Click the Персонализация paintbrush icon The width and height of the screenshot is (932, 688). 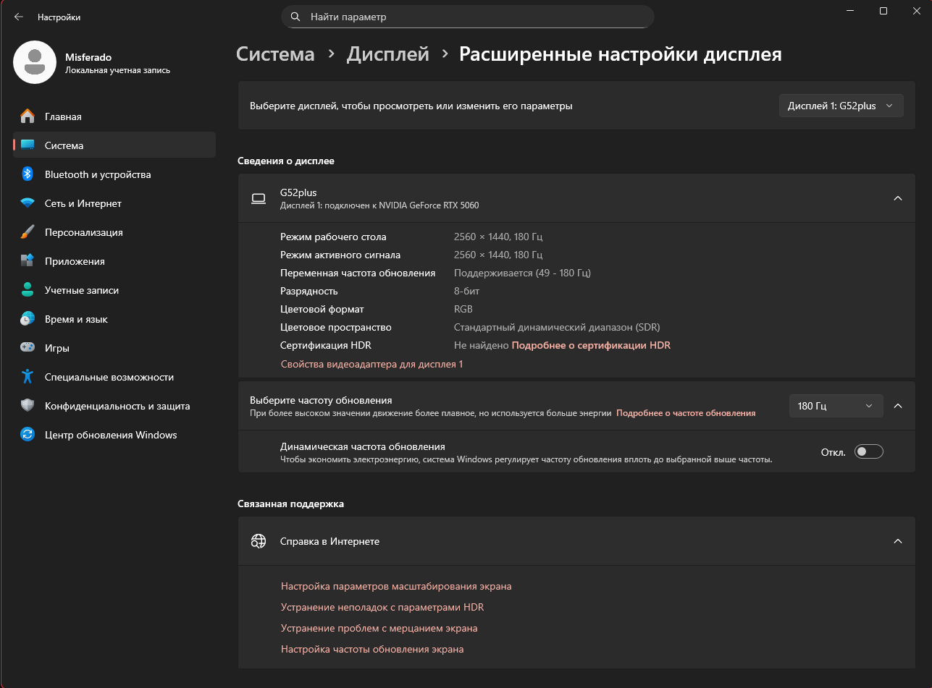click(x=28, y=232)
